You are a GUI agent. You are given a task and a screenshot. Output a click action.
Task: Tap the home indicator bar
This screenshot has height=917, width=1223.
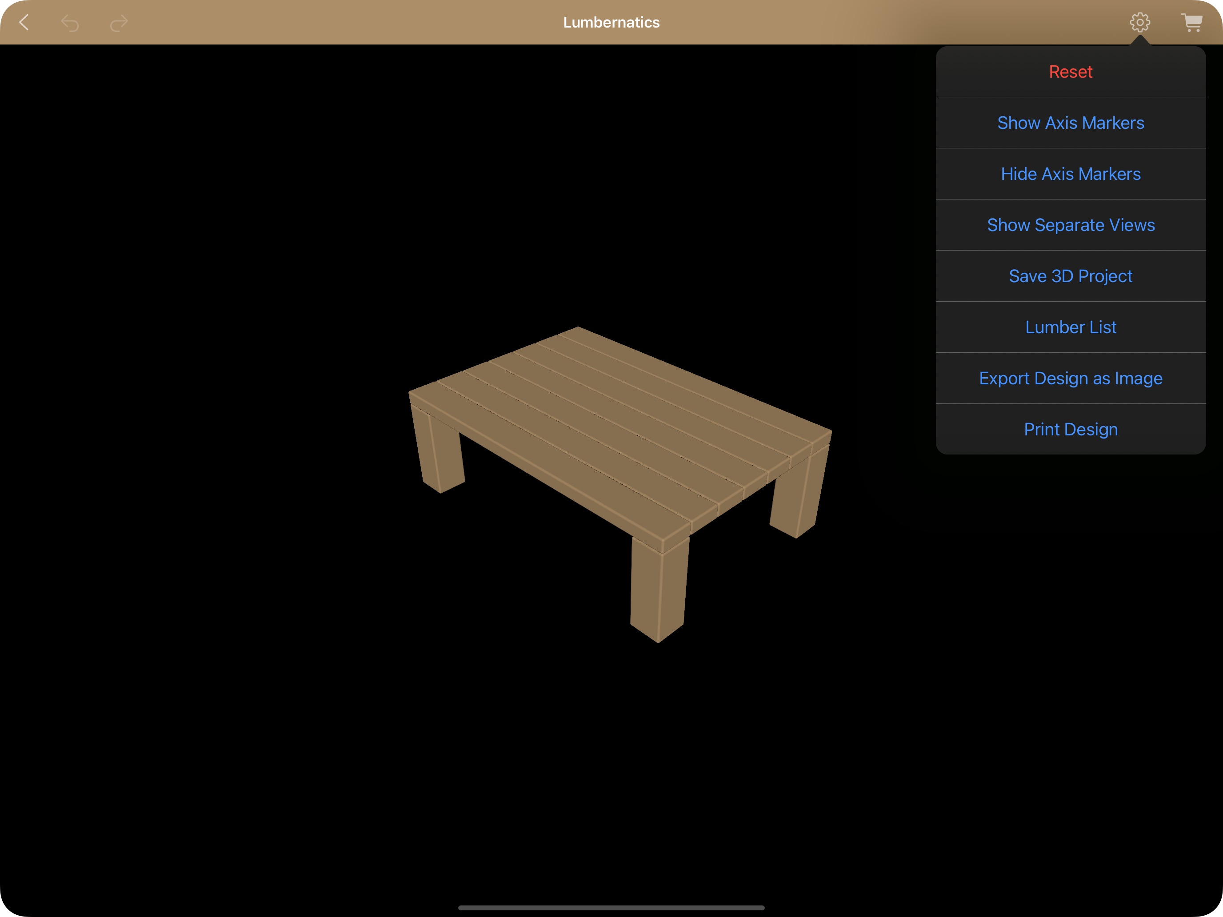click(611, 909)
